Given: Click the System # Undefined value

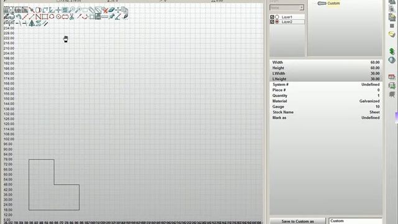Looking at the screenshot, I should click(371, 85).
